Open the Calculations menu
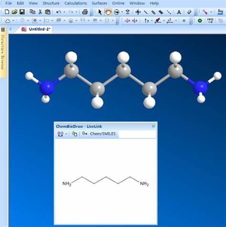 pyautogui.click(x=75, y=3)
